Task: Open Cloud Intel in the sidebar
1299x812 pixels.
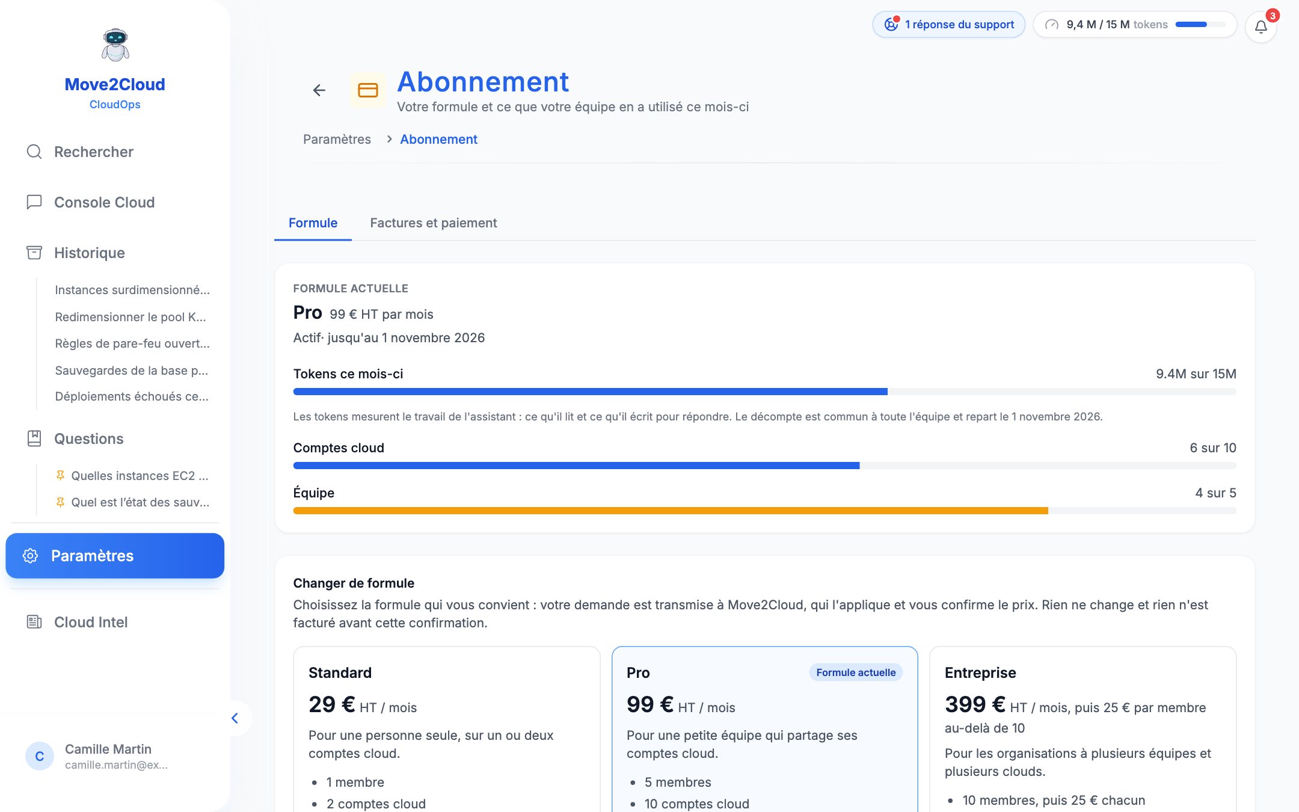Action: [x=115, y=622]
